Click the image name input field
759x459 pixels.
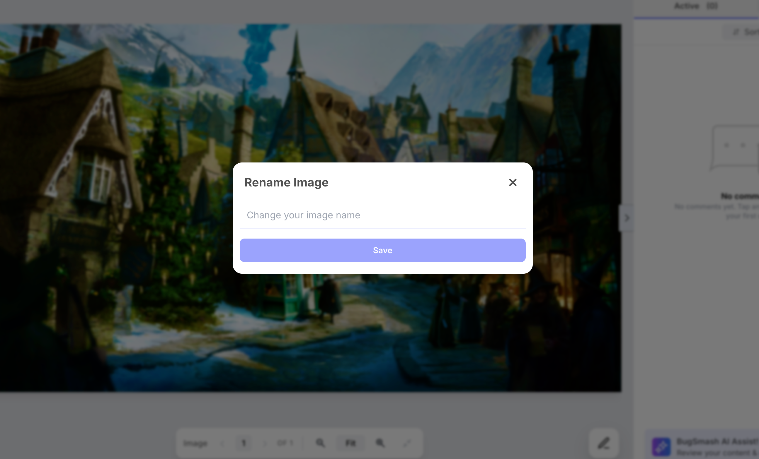click(382, 215)
